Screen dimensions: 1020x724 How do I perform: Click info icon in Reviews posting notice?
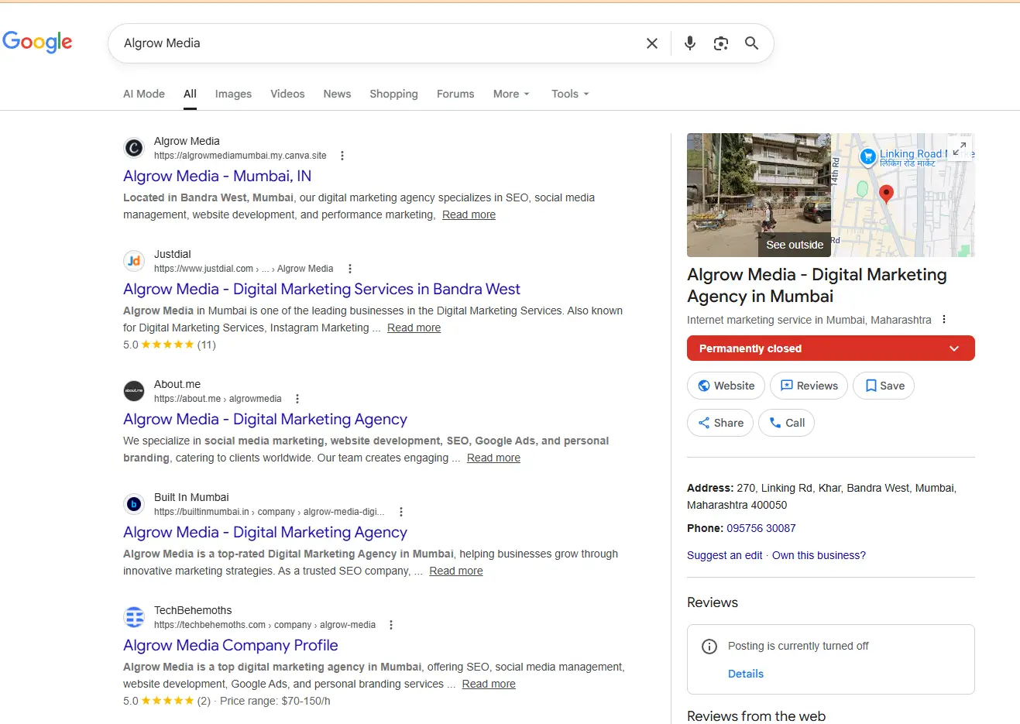coord(709,647)
